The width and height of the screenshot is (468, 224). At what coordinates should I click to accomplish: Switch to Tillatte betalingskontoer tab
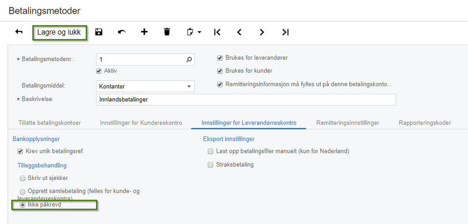click(x=49, y=123)
